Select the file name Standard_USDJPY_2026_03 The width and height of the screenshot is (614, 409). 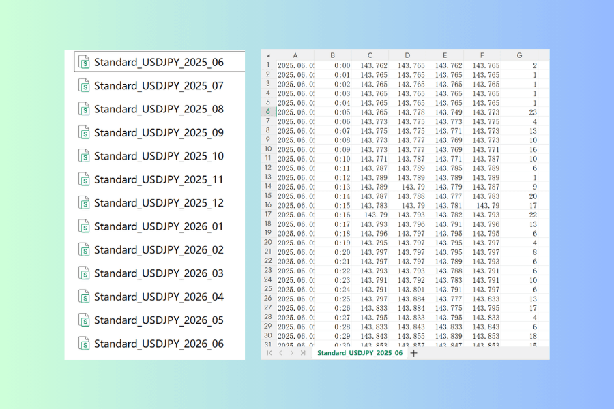click(159, 273)
